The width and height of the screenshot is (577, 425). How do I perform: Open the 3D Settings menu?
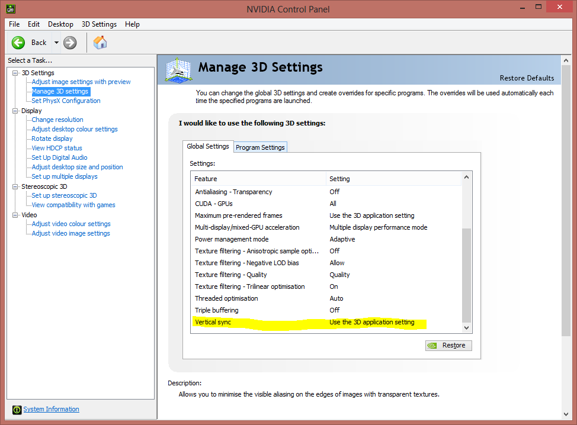pyautogui.click(x=99, y=24)
